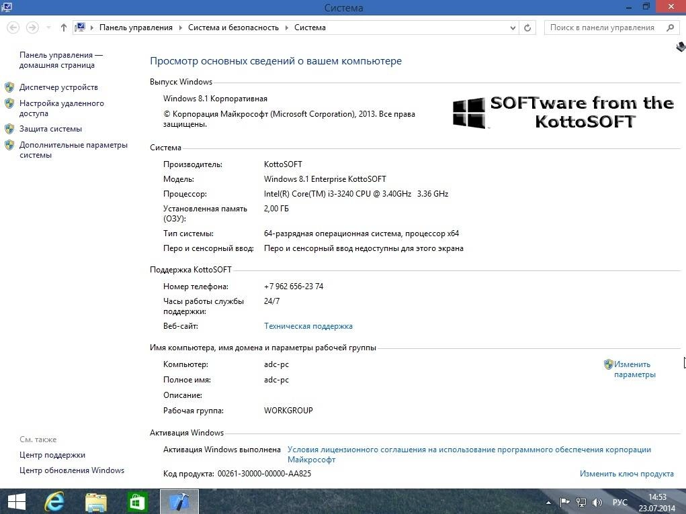The image size is (686, 514).
Task: Open File Explorer from taskbar
Action: (96, 502)
